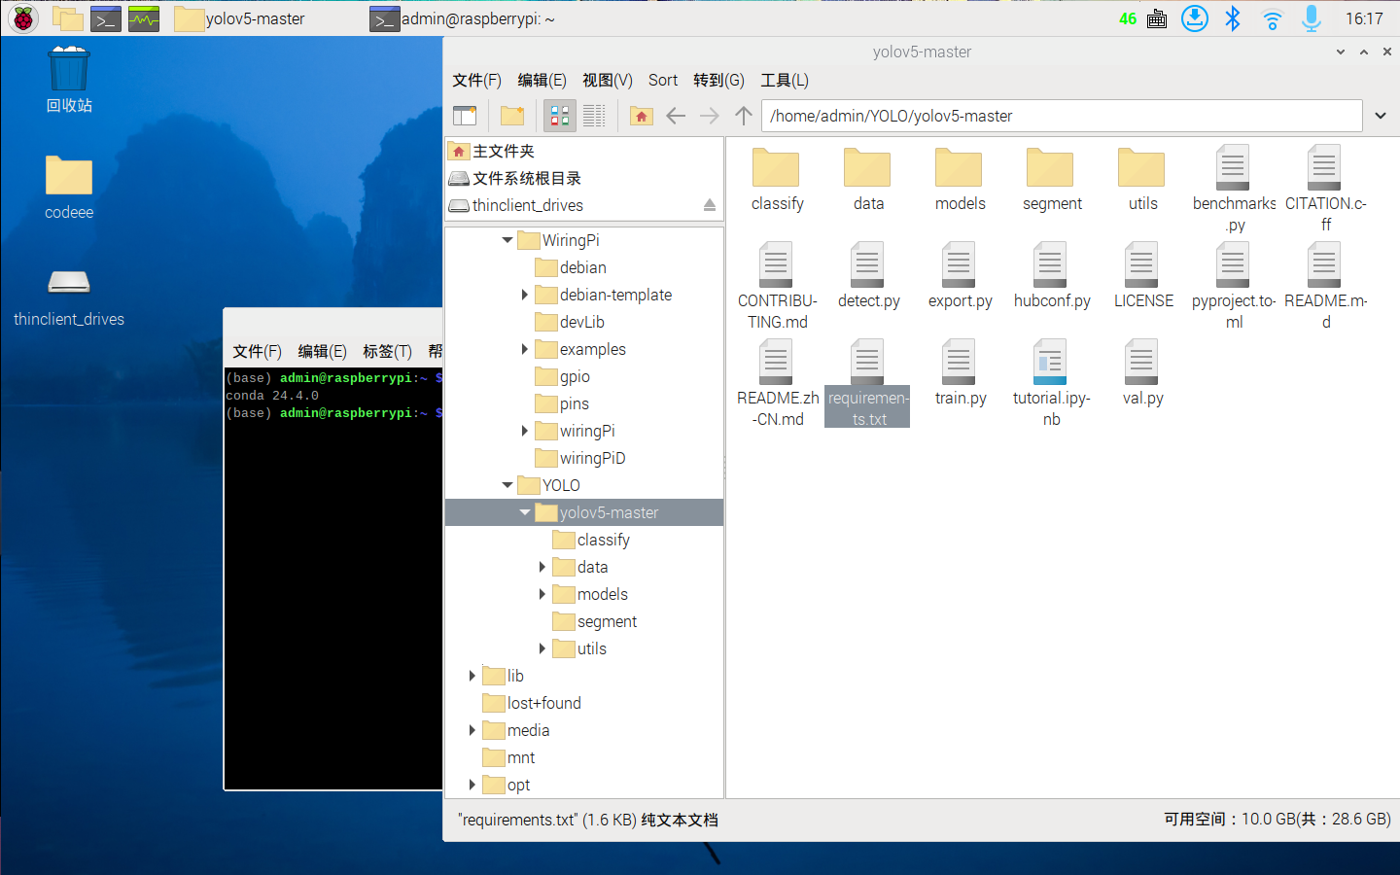This screenshot has height=875, width=1400.
Task: Select the classify folder icon
Action: pyautogui.click(x=776, y=168)
